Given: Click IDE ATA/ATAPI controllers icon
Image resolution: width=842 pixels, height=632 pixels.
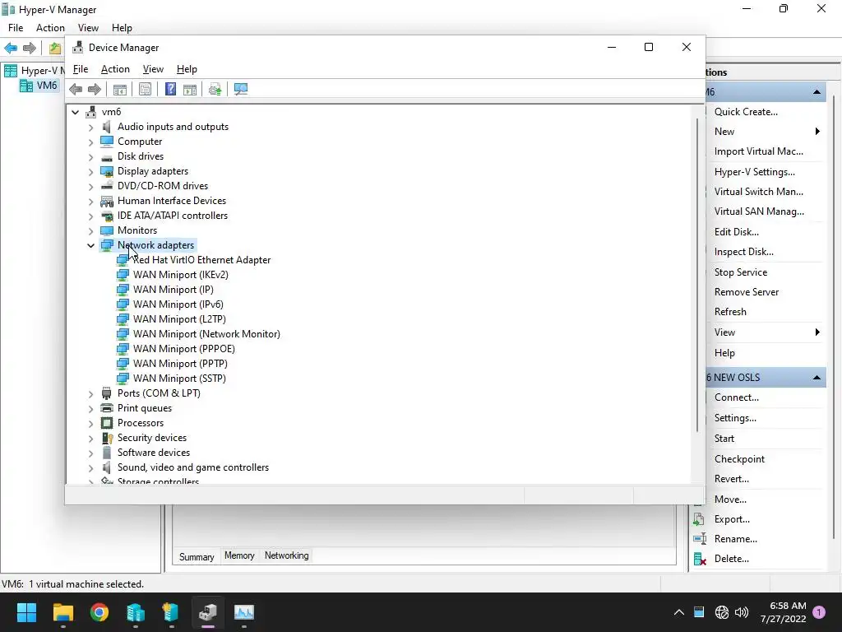Looking at the screenshot, I should (x=107, y=216).
